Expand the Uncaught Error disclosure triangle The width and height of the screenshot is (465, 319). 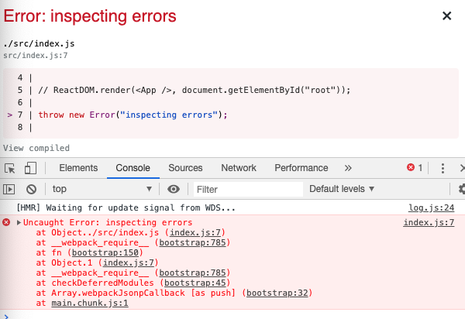point(19,222)
